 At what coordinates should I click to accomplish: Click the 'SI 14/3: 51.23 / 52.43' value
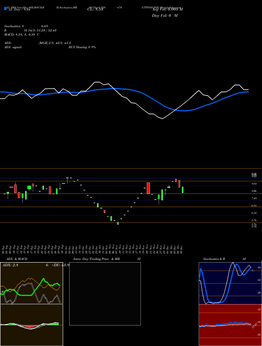pos(40,30)
